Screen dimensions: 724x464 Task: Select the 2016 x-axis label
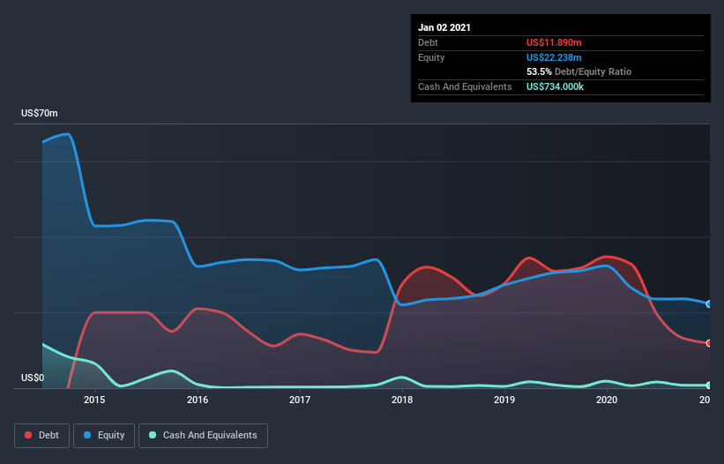(198, 400)
